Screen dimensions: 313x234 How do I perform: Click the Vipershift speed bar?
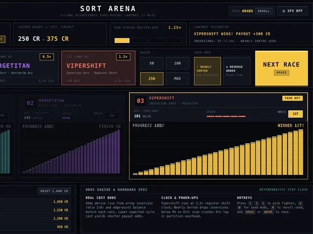coord(246,117)
